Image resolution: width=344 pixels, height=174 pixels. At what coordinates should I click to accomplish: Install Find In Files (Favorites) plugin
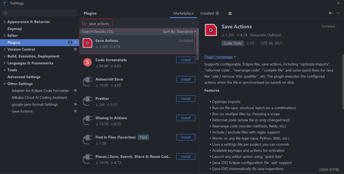186,137
